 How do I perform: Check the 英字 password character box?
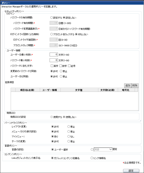click(x=52, y=66)
